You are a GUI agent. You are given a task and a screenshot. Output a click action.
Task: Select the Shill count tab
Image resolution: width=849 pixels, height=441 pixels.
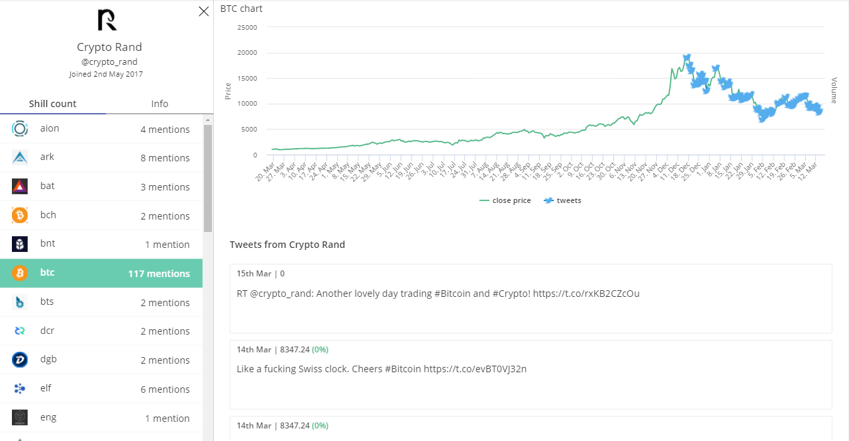click(x=53, y=104)
